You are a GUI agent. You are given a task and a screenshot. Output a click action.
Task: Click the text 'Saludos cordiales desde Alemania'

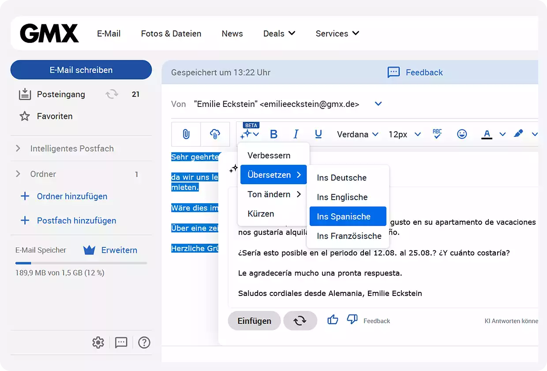300,293
